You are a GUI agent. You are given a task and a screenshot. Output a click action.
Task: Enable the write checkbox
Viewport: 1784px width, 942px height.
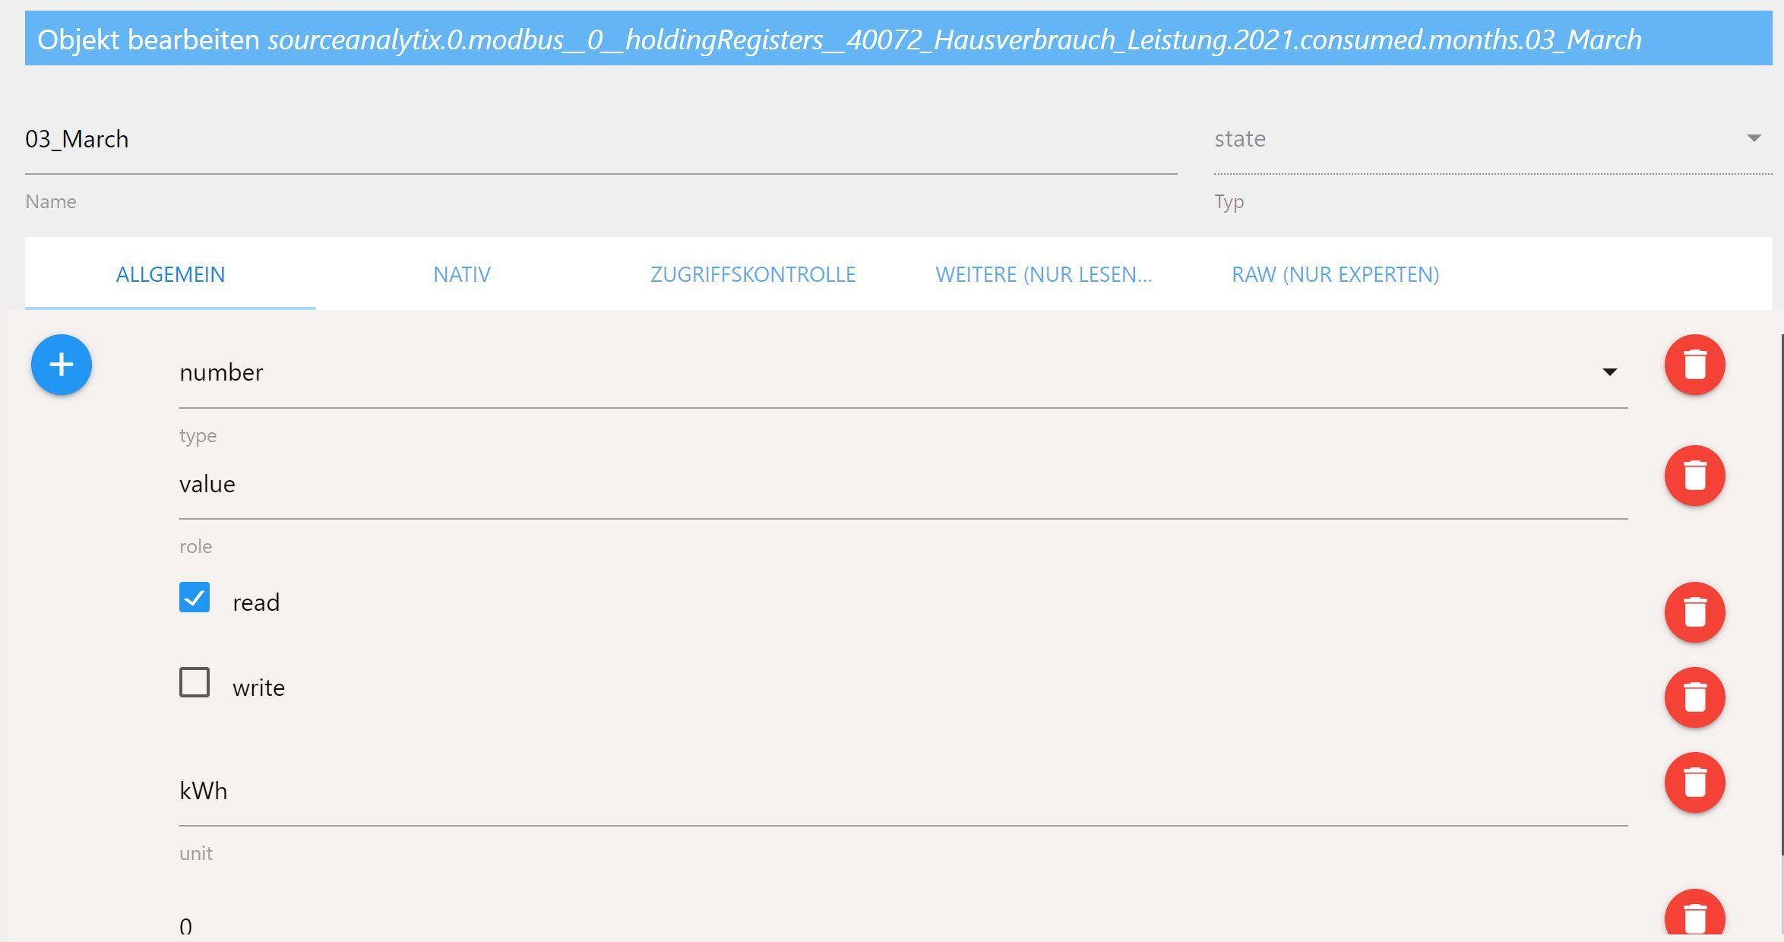pos(195,683)
